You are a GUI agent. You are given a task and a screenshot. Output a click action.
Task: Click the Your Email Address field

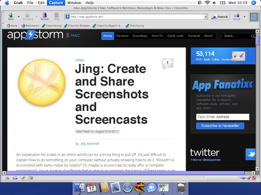(x=223, y=117)
